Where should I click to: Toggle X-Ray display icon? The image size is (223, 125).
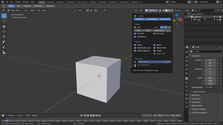click(160, 10)
